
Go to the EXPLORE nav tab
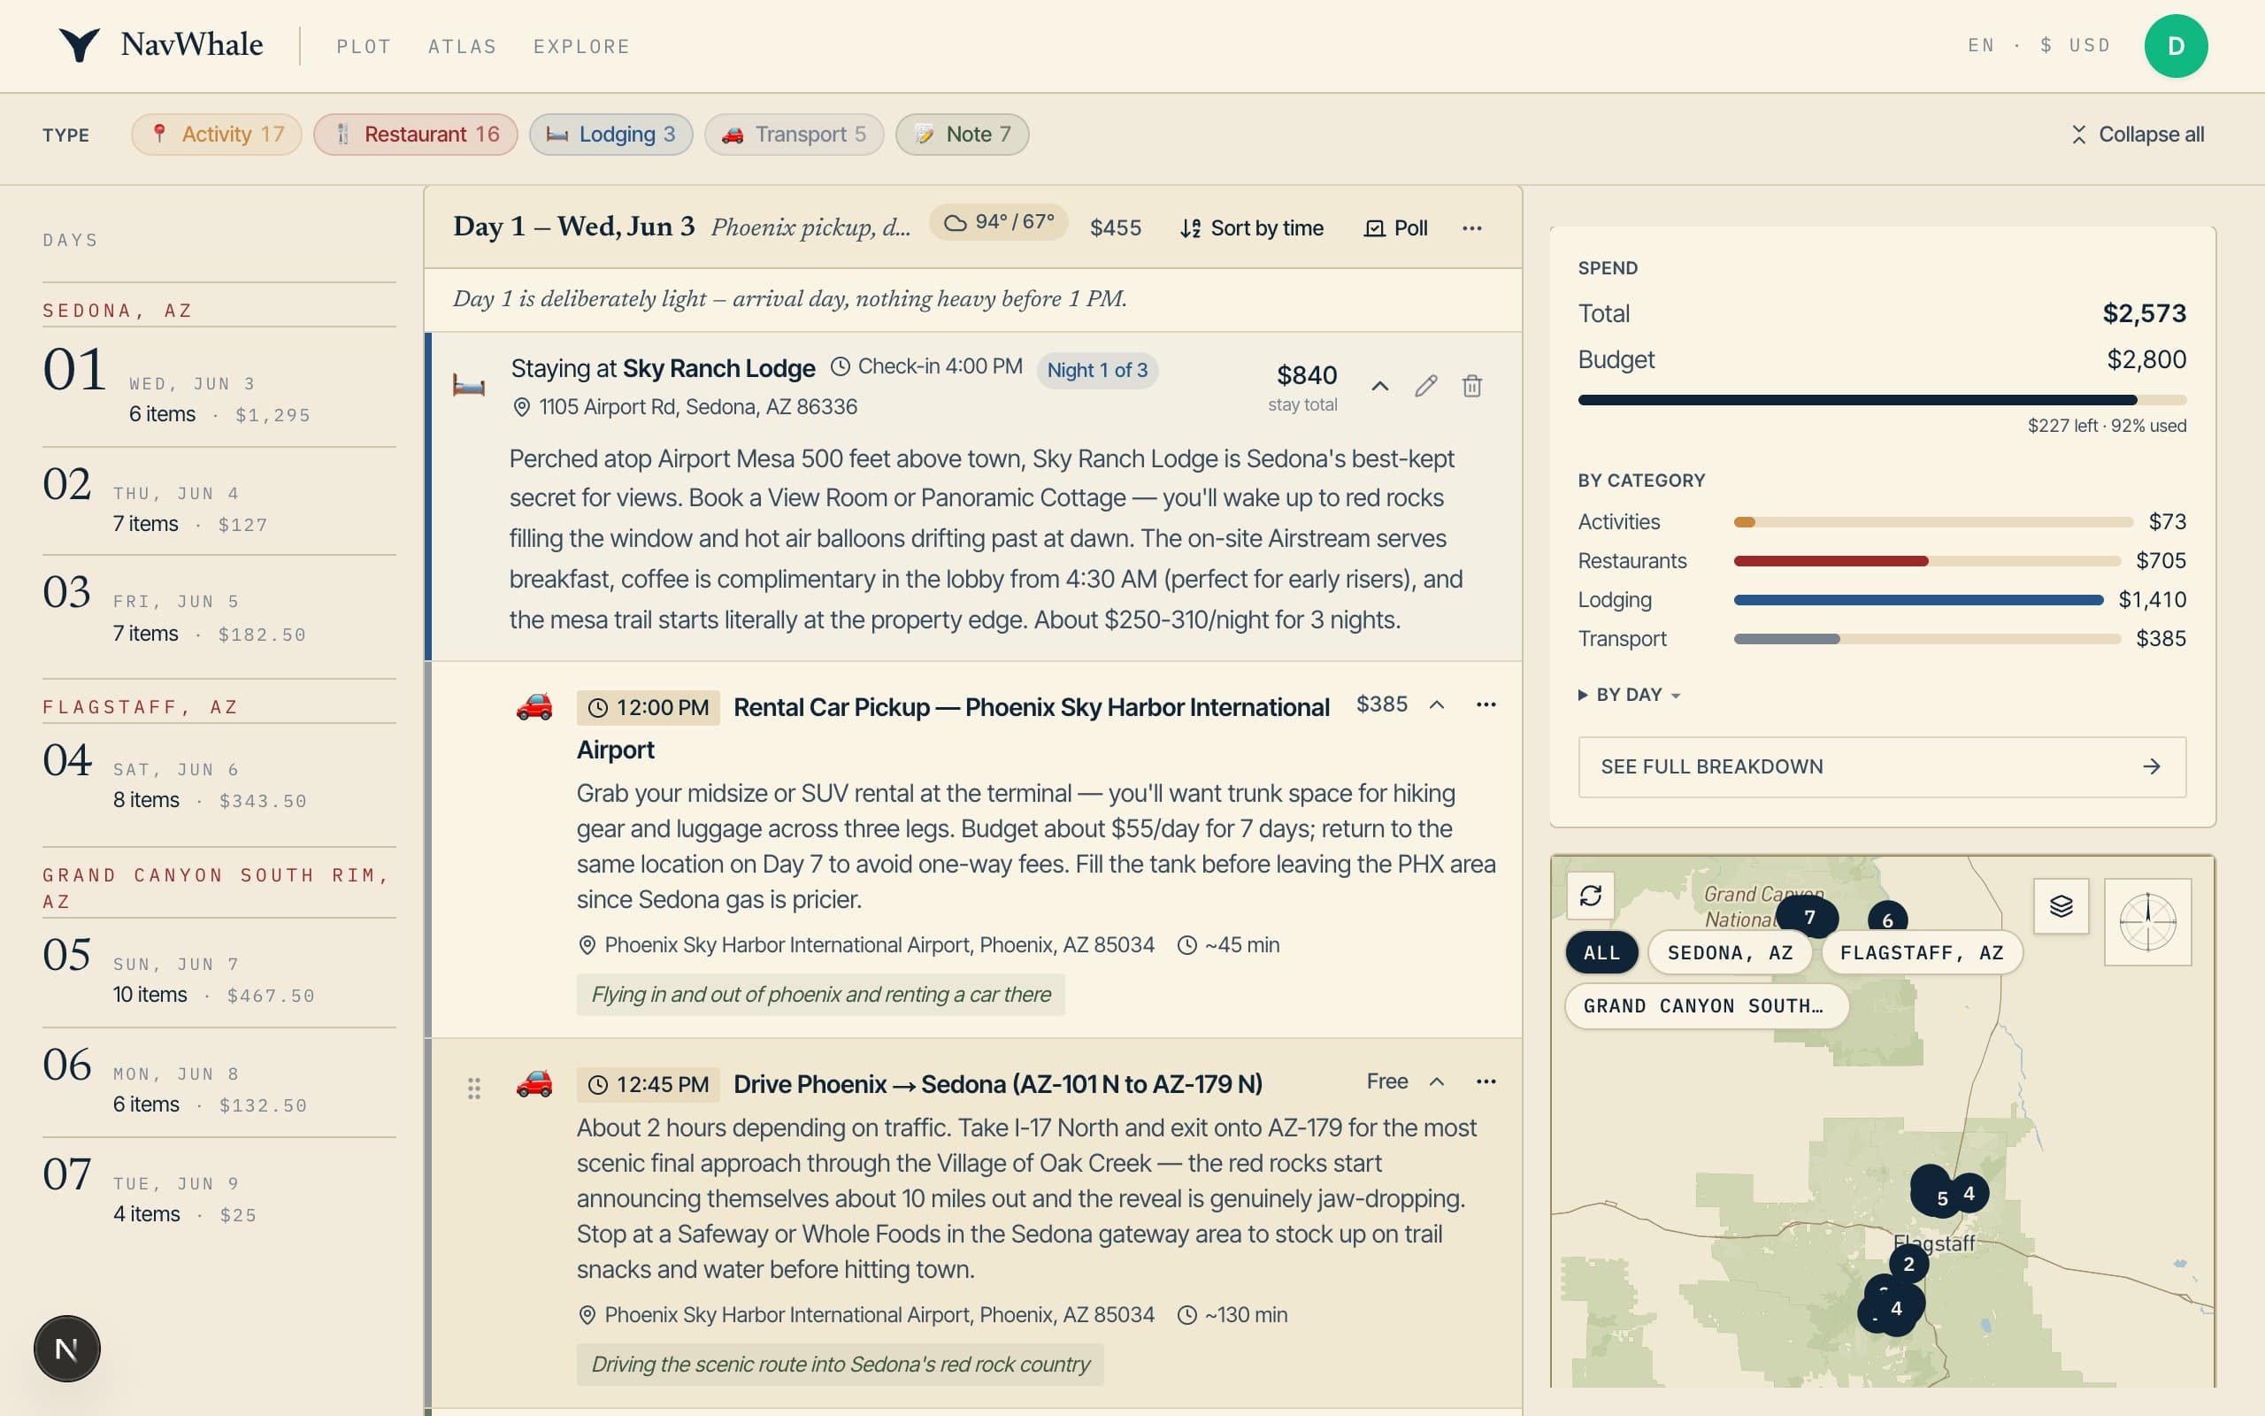point(581,46)
